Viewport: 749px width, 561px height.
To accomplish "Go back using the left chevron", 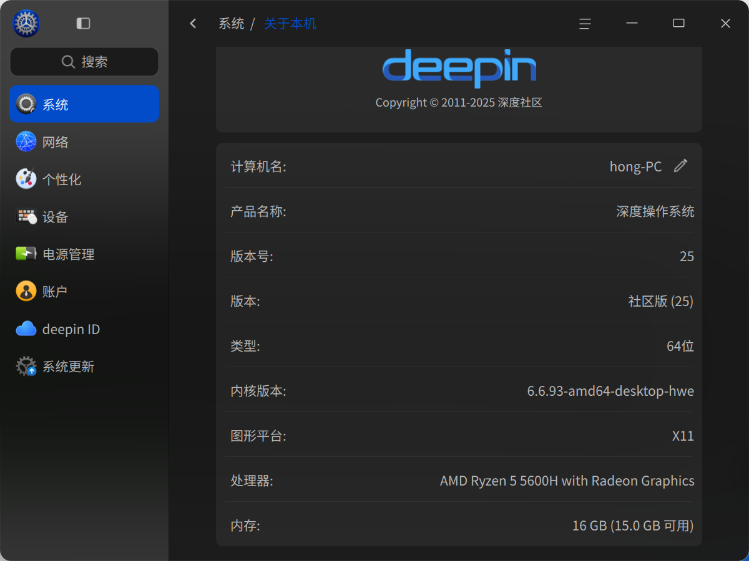I will click(x=193, y=24).
